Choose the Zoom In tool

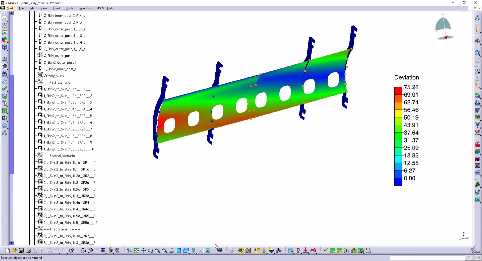pos(158,250)
